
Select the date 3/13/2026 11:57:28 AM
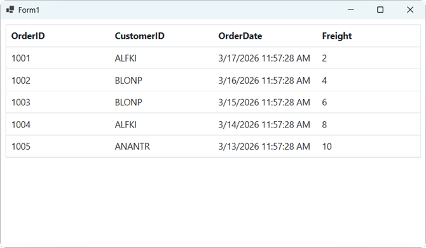point(264,147)
